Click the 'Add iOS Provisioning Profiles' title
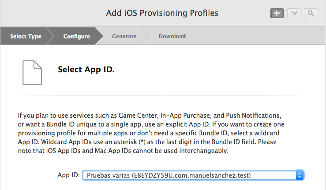 162,13
